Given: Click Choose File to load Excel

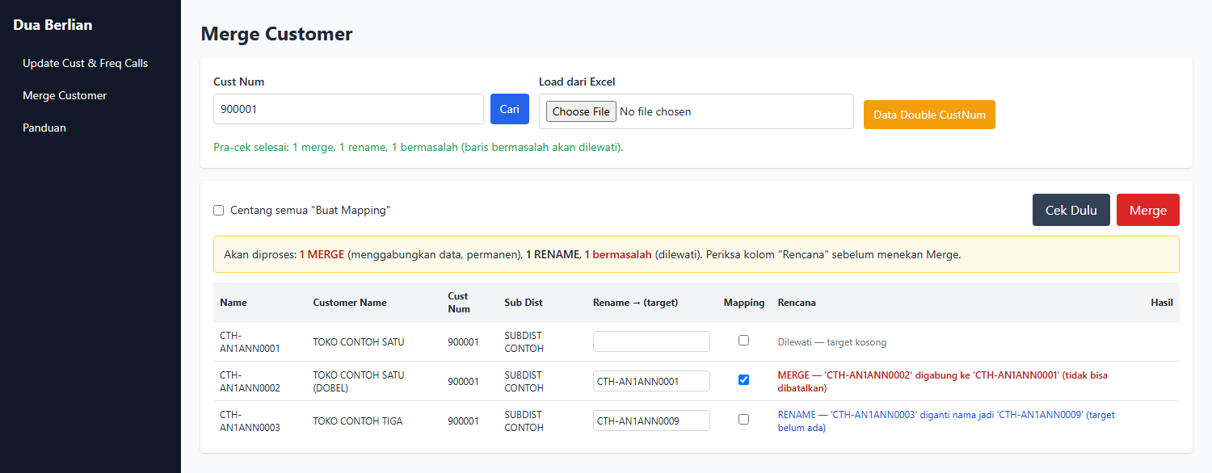Looking at the screenshot, I should 581,111.
